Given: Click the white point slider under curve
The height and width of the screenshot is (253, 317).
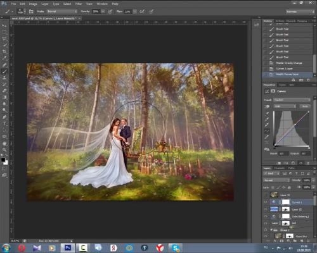Looking at the screenshot, I should point(309,148).
